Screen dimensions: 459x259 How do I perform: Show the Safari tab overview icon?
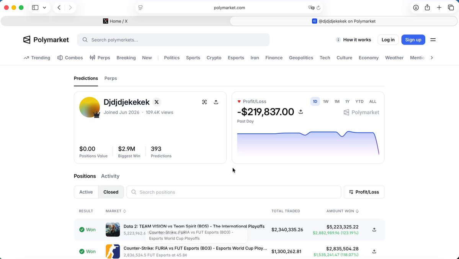451,8
